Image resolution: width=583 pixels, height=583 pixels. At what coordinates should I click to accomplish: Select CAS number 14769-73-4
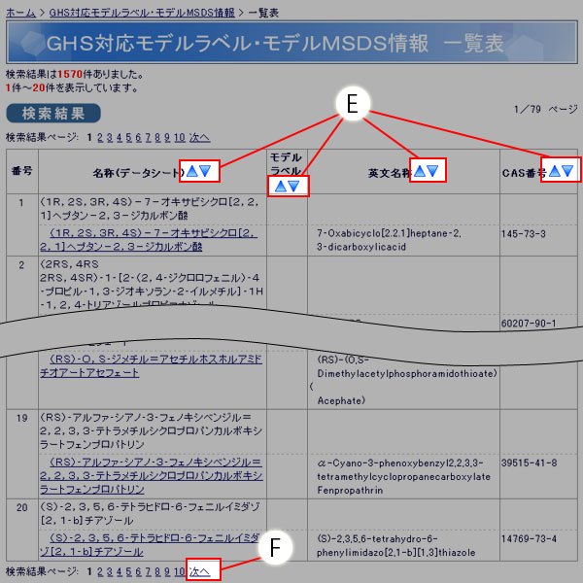coord(530,538)
